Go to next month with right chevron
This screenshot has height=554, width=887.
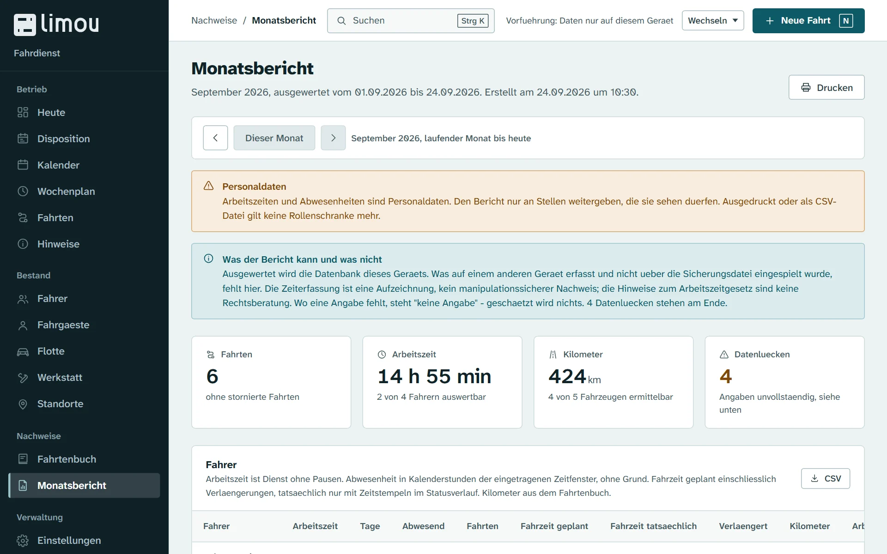tap(333, 138)
